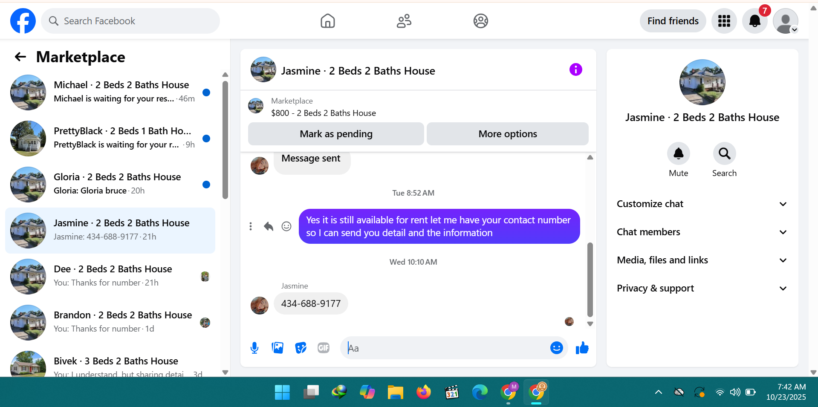Expand Media, files and links section

click(702, 260)
